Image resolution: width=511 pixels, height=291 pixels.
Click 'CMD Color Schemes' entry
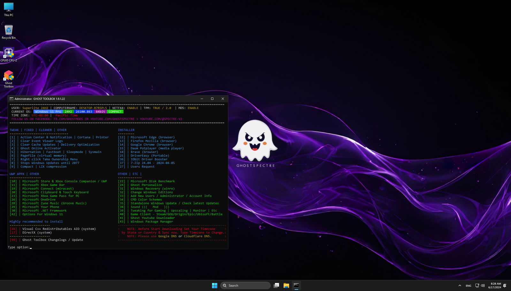[146, 200]
